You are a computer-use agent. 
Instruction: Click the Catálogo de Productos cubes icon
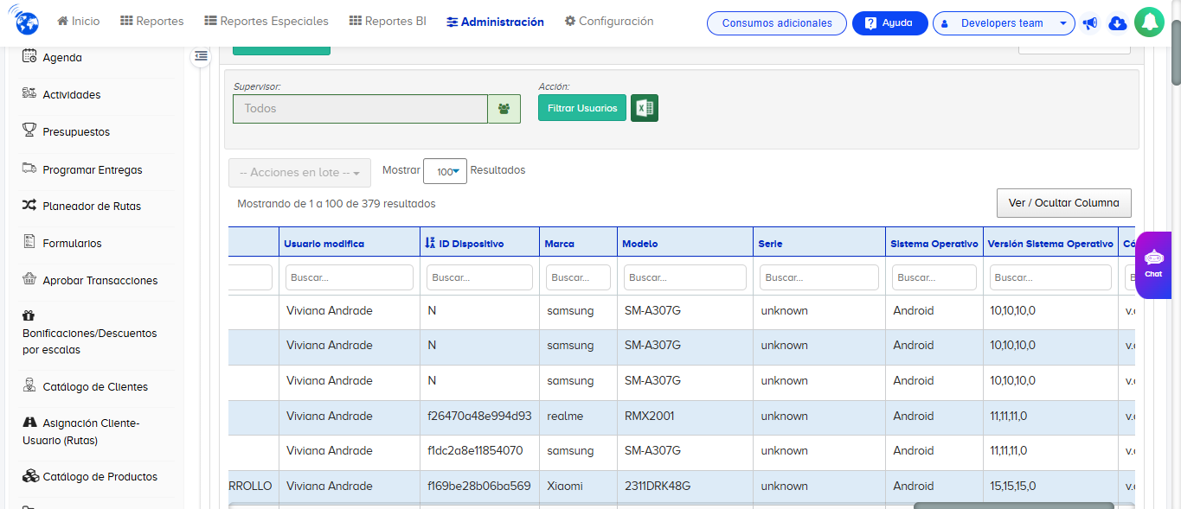pos(30,475)
